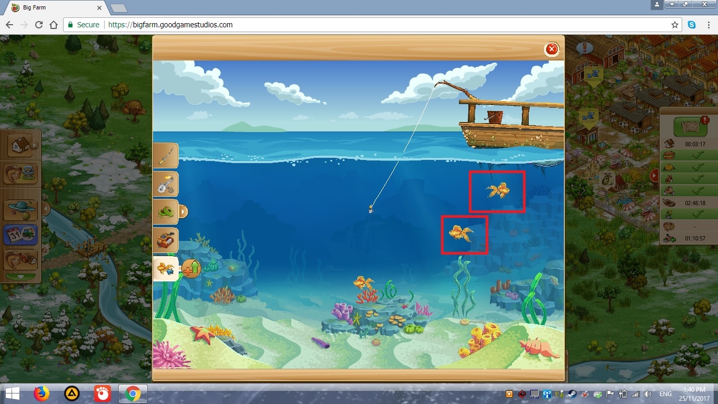Open the green map scroll button
This screenshot has width=718, height=404.
pos(691,127)
